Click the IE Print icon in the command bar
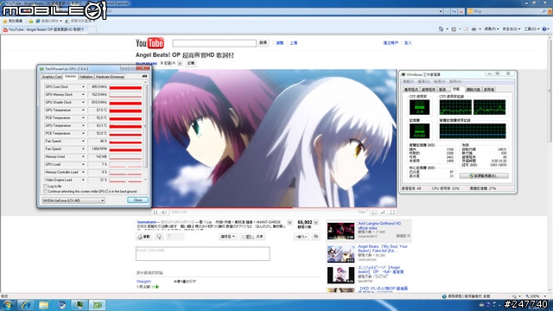 474,29
